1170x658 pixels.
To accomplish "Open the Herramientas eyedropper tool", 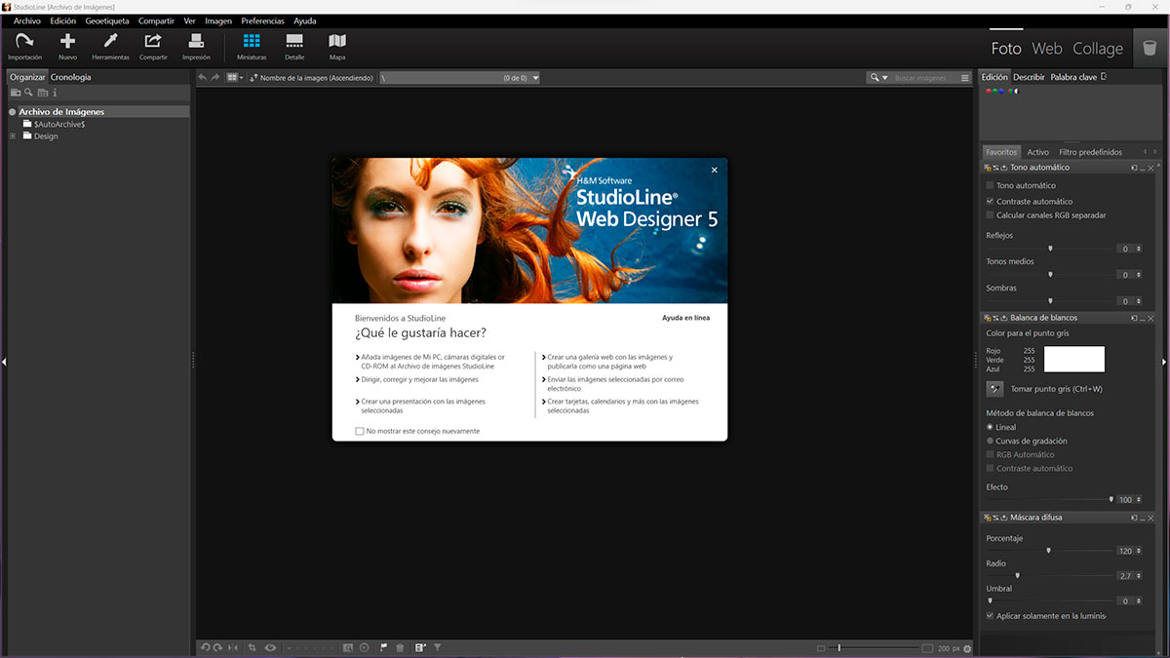I will pyautogui.click(x=110, y=46).
